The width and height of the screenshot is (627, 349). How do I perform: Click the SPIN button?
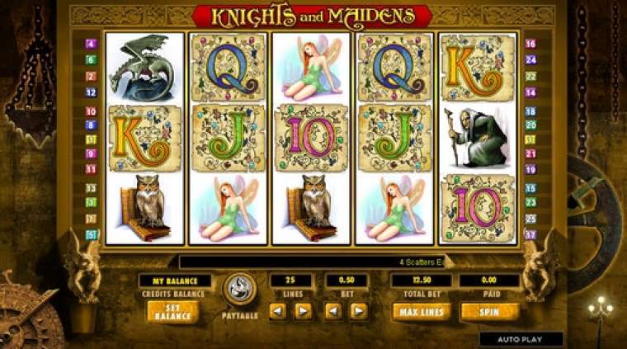click(489, 312)
